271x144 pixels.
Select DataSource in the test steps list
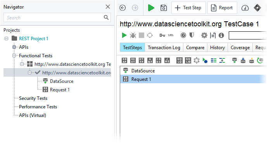click(x=193, y=70)
